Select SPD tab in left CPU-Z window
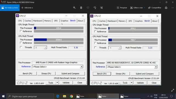Image resolution: width=176 pixels, height=99 pixels. click(x=56, y=21)
